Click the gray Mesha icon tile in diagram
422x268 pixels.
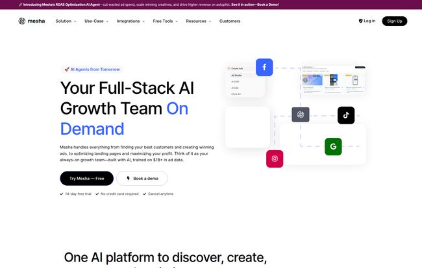(x=300, y=115)
